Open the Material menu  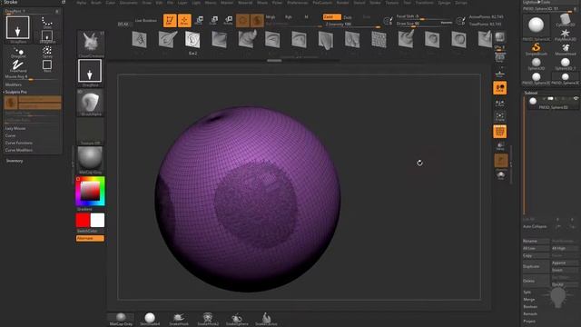(x=245, y=3)
